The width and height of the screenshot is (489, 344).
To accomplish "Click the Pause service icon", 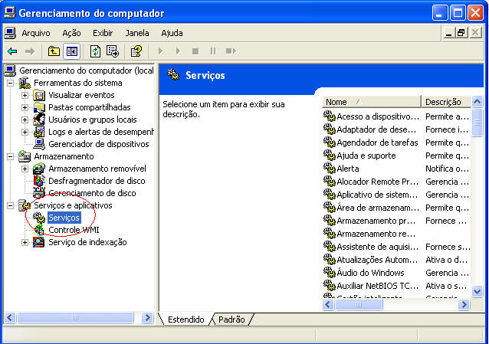I will pyautogui.click(x=212, y=51).
